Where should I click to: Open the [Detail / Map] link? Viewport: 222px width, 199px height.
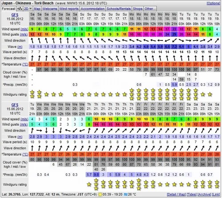(x=176, y=195)
